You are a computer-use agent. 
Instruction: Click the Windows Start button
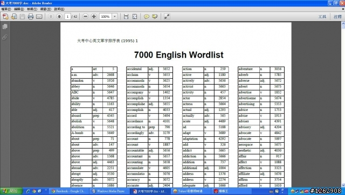tap(11, 191)
